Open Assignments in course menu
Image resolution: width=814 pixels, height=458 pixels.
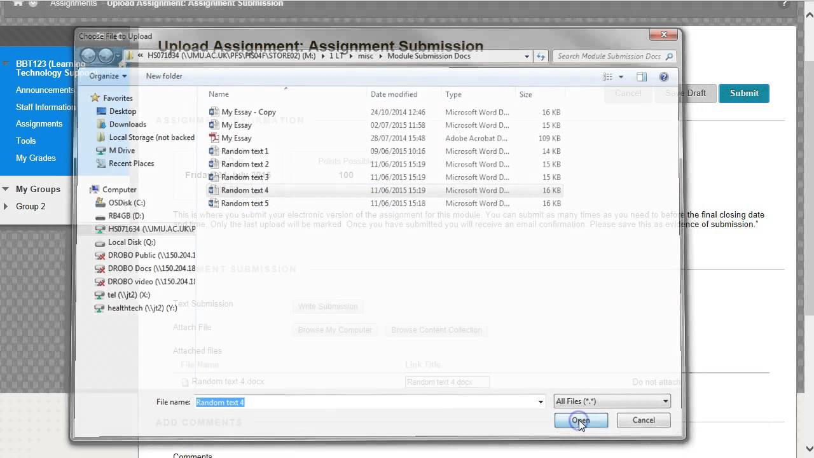39,123
